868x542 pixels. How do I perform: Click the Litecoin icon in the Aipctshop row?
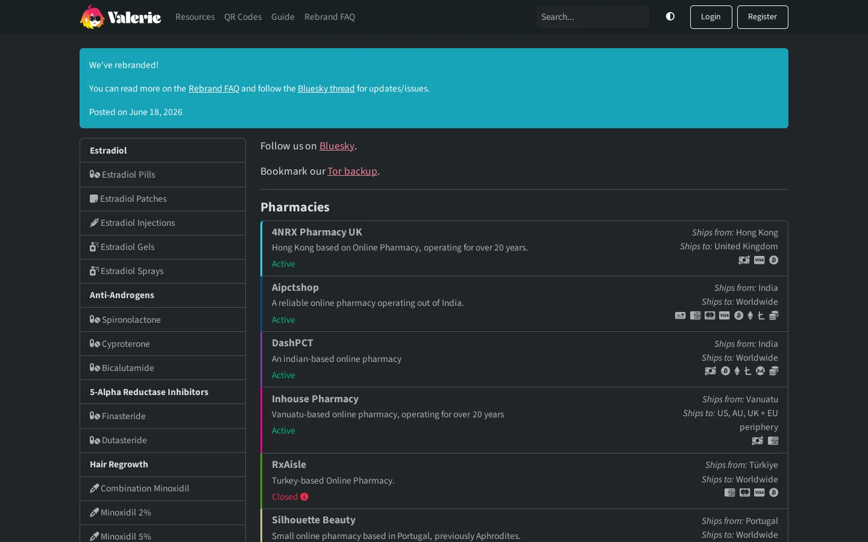pos(761,316)
